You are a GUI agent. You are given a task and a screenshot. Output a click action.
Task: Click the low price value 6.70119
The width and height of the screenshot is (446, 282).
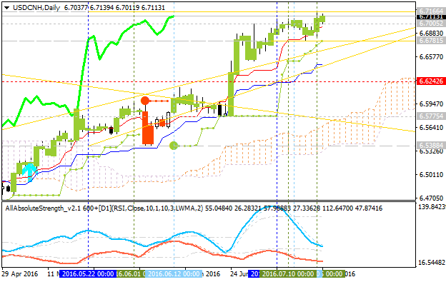click(127, 8)
